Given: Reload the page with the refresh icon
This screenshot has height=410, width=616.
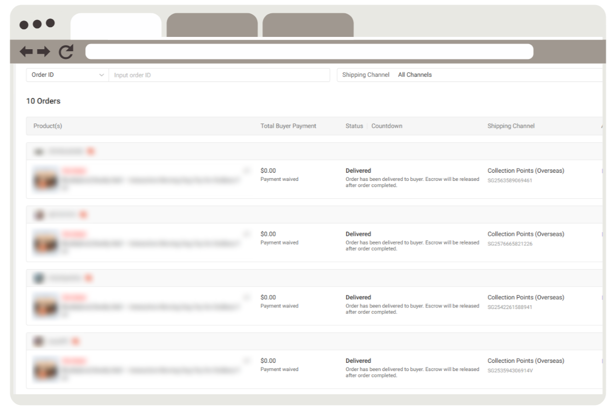Looking at the screenshot, I should point(66,51).
